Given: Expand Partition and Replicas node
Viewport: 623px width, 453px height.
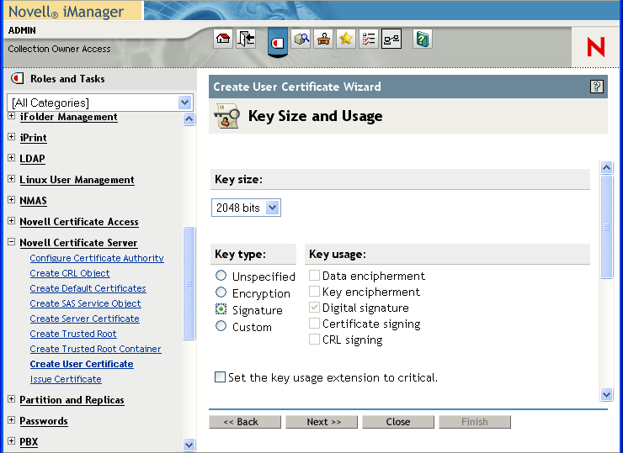Looking at the screenshot, I should pos(12,399).
